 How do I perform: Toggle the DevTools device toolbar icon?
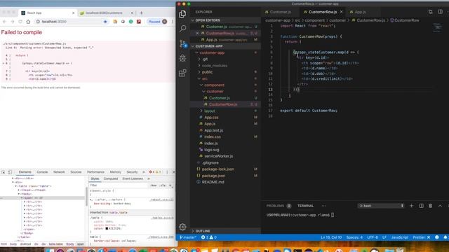[10, 172]
